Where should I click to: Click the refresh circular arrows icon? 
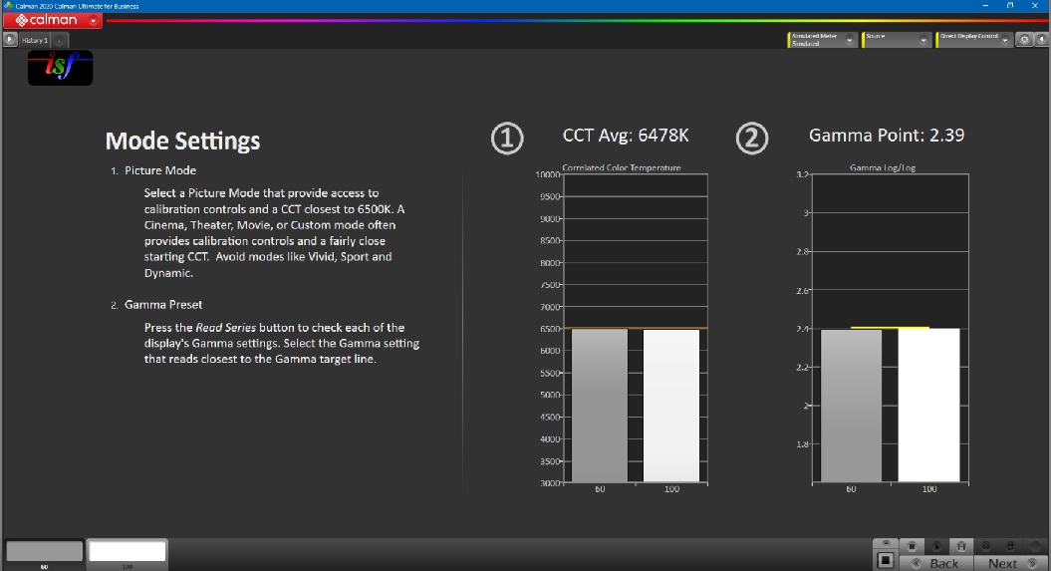(1010, 546)
